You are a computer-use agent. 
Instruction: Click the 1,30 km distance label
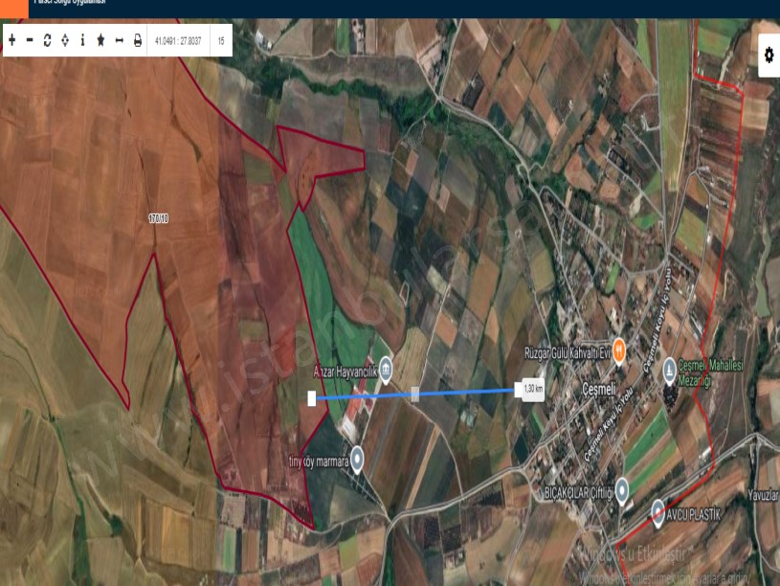click(x=534, y=389)
